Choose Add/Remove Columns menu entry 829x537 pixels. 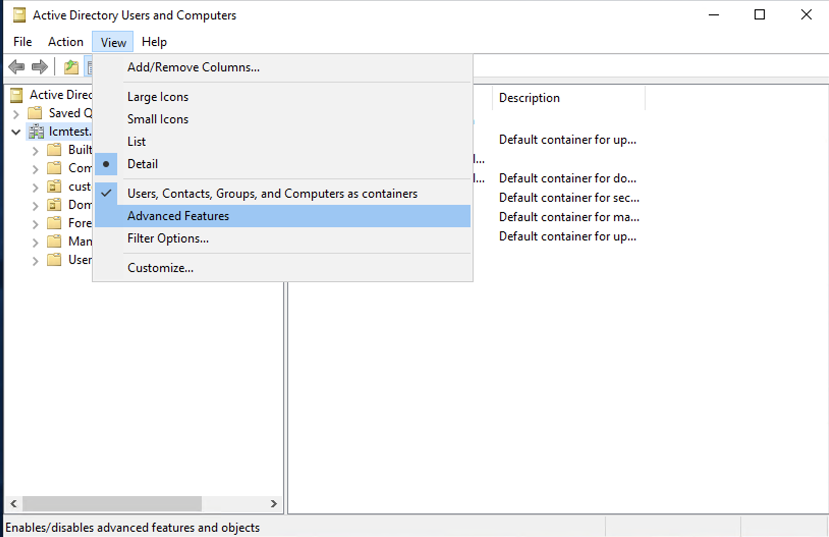(x=193, y=67)
